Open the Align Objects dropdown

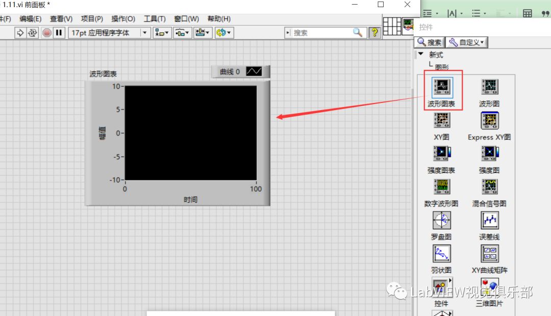(162, 33)
